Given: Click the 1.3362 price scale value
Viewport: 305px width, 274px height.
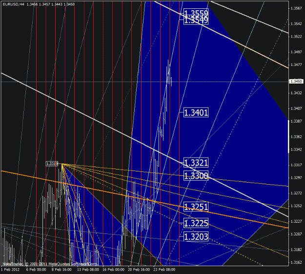Looking at the screenshot, I should coord(296,137).
